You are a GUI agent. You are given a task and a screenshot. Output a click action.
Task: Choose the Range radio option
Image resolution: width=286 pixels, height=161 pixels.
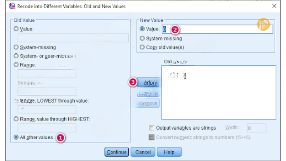pyautogui.click(x=16, y=65)
